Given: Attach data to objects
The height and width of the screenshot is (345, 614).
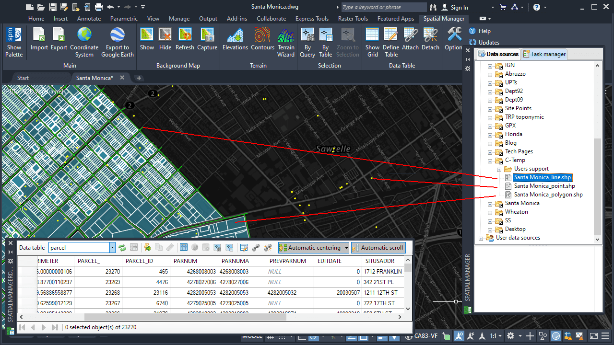Looking at the screenshot, I should pos(411,39).
